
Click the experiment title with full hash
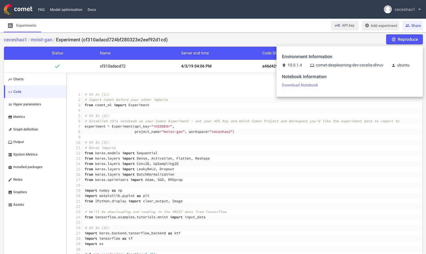tap(112, 40)
